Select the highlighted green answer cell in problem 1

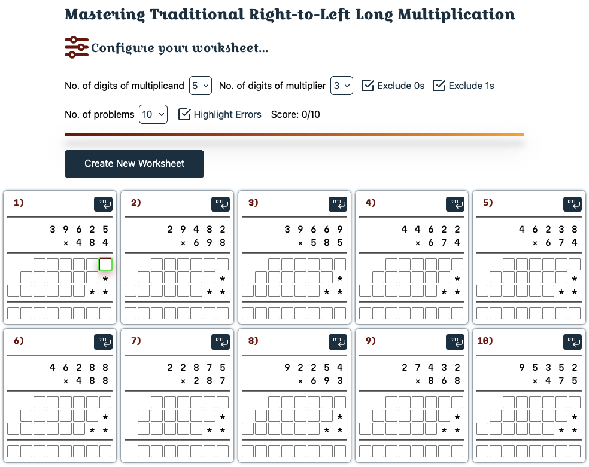[105, 264]
